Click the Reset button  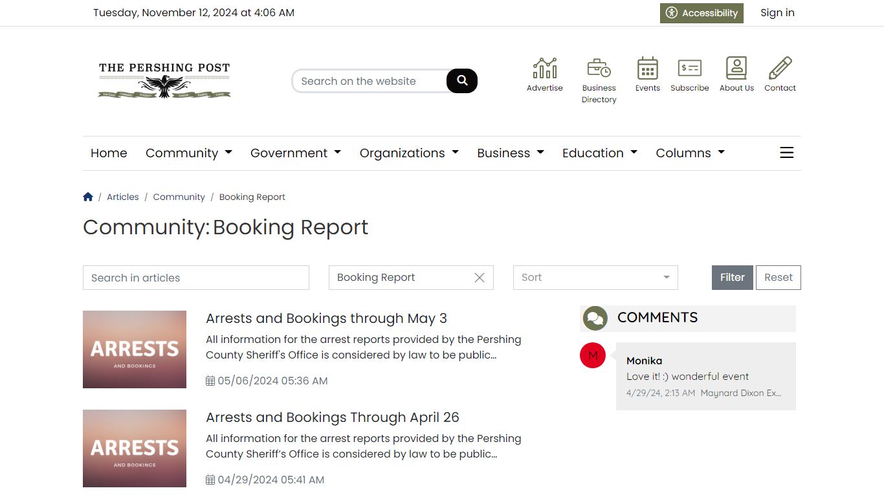tap(779, 278)
